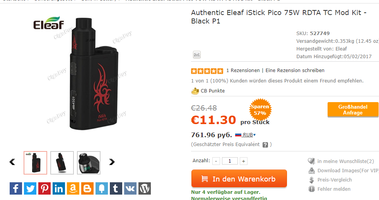This screenshot has height=200, width=379.
Task: Increase quantity with plus button
Action: pos(244,161)
